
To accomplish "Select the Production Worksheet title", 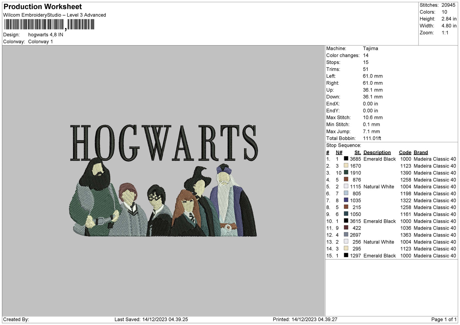I will click(x=43, y=7).
